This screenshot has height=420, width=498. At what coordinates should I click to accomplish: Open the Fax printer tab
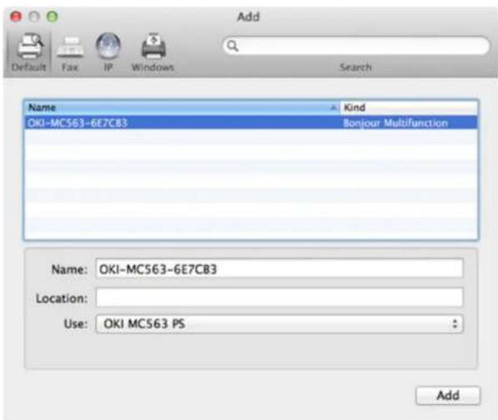[70, 53]
